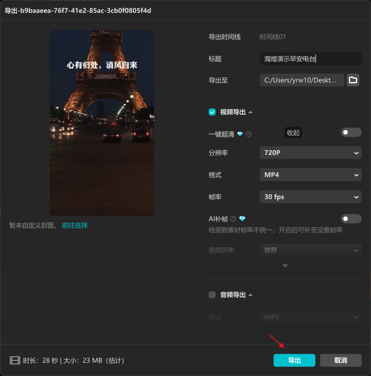The image size is (371, 376).
Task: Click the title field containing 海煌演示早安电台
Action: click(x=310, y=59)
